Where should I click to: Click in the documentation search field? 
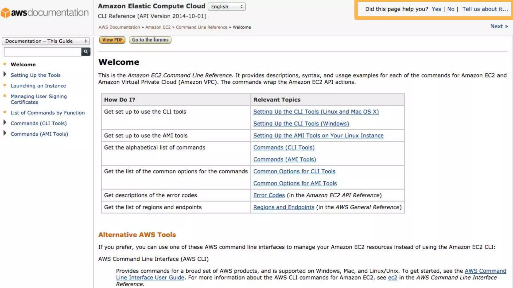click(x=43, y=52)
